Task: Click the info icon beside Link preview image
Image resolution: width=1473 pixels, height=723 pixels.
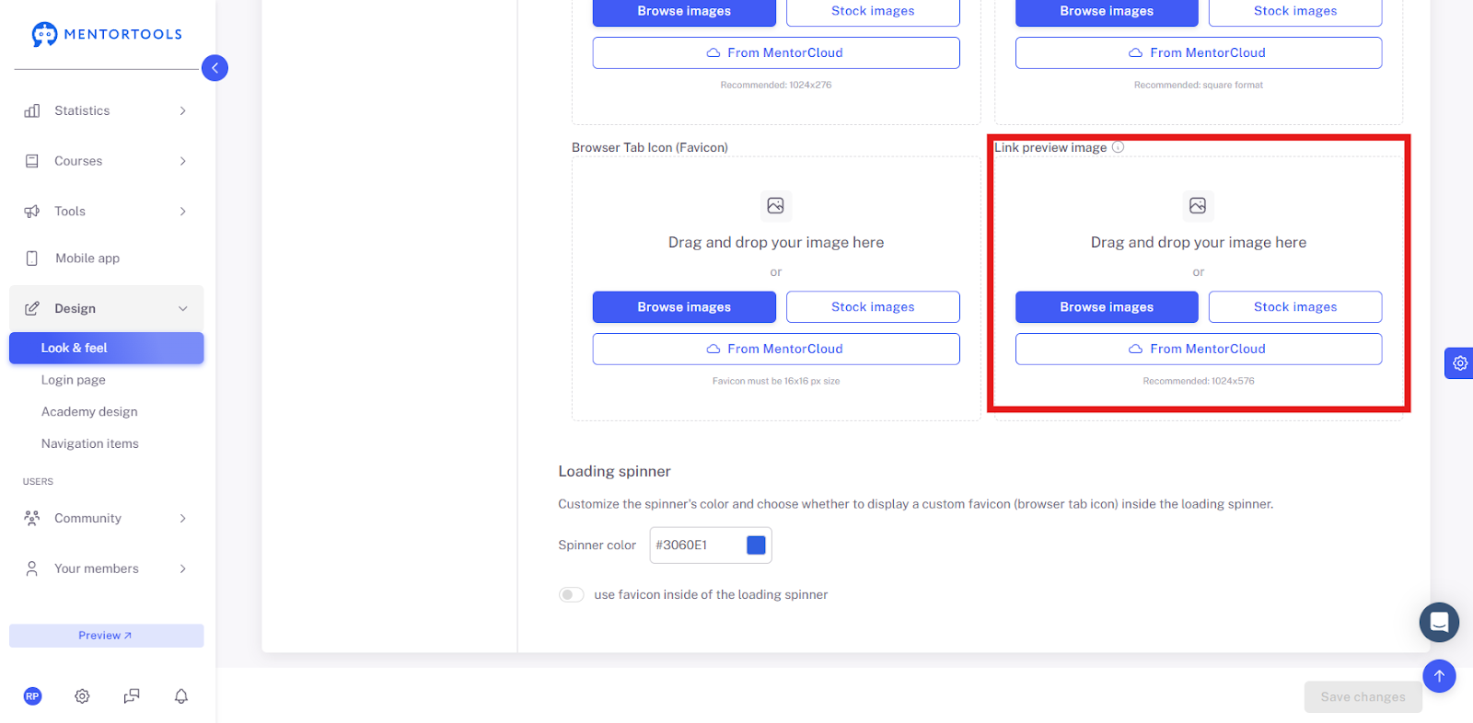Action: coord(1118,147)
